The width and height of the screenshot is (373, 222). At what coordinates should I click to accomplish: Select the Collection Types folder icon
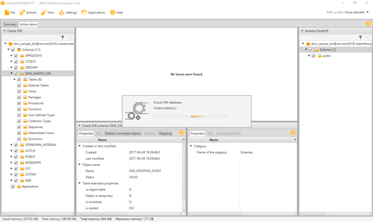tap(25, 121)
